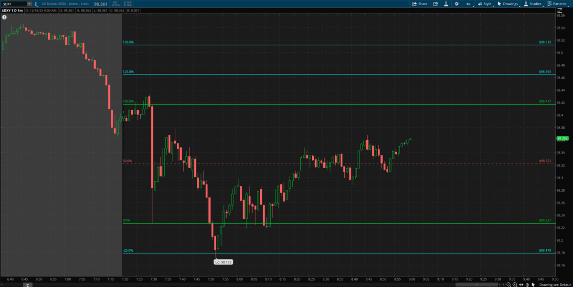The width and height of the screenshot is (573, 287).
Task: Click the crosshair pan icon at bottom right
Action: point(527,284)
